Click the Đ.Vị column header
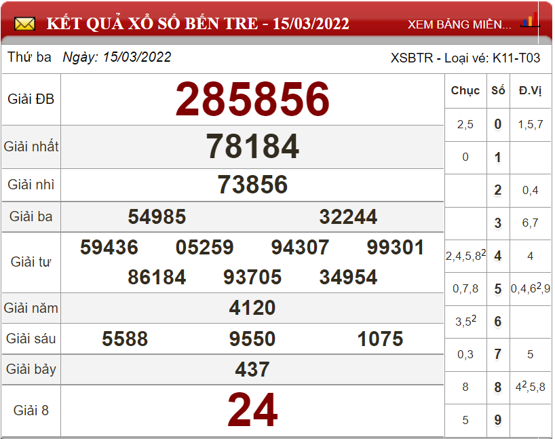The image size is (555, 439). 530,90
